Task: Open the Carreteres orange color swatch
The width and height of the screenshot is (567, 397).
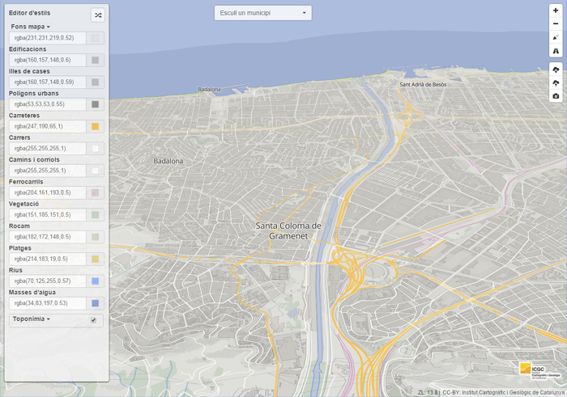Action: coord(95,127)
